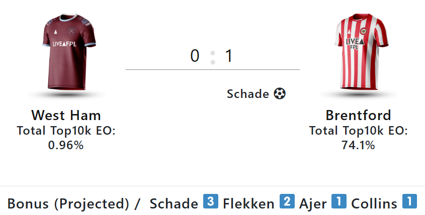Click goalscorer name Schade under the score
Screen dimensions: 425x215
(248, 94)
